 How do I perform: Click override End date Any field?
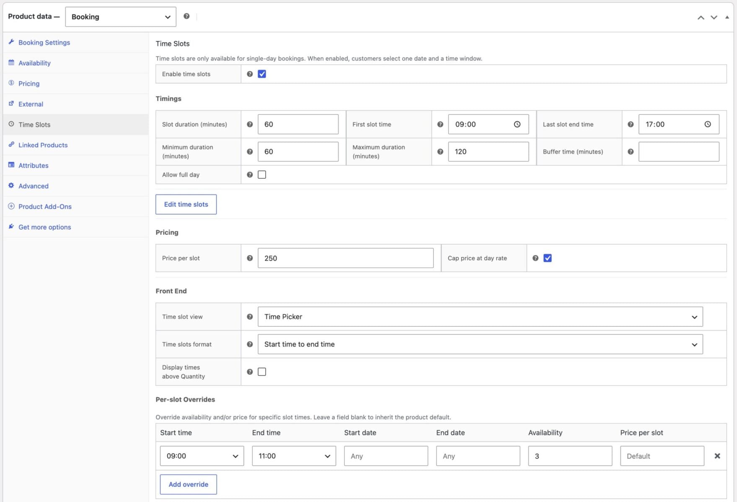tap(478, 456)
